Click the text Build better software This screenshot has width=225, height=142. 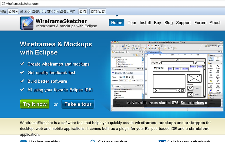(47, 81)
